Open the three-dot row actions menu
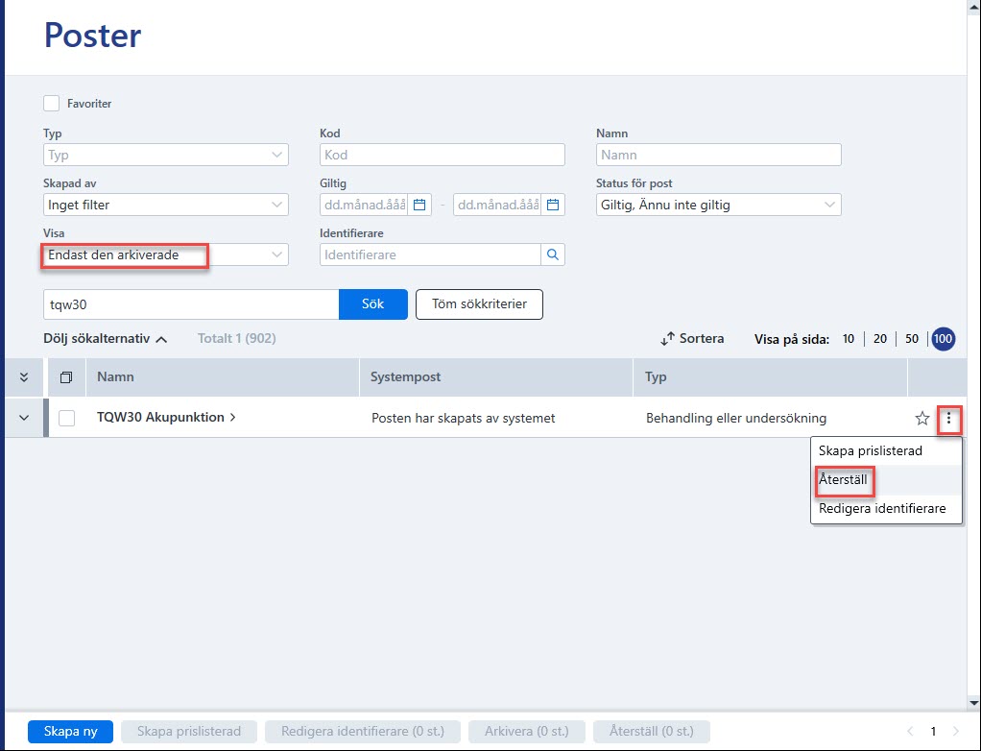Viewport: 981px width, 751px height. (948, 418)
